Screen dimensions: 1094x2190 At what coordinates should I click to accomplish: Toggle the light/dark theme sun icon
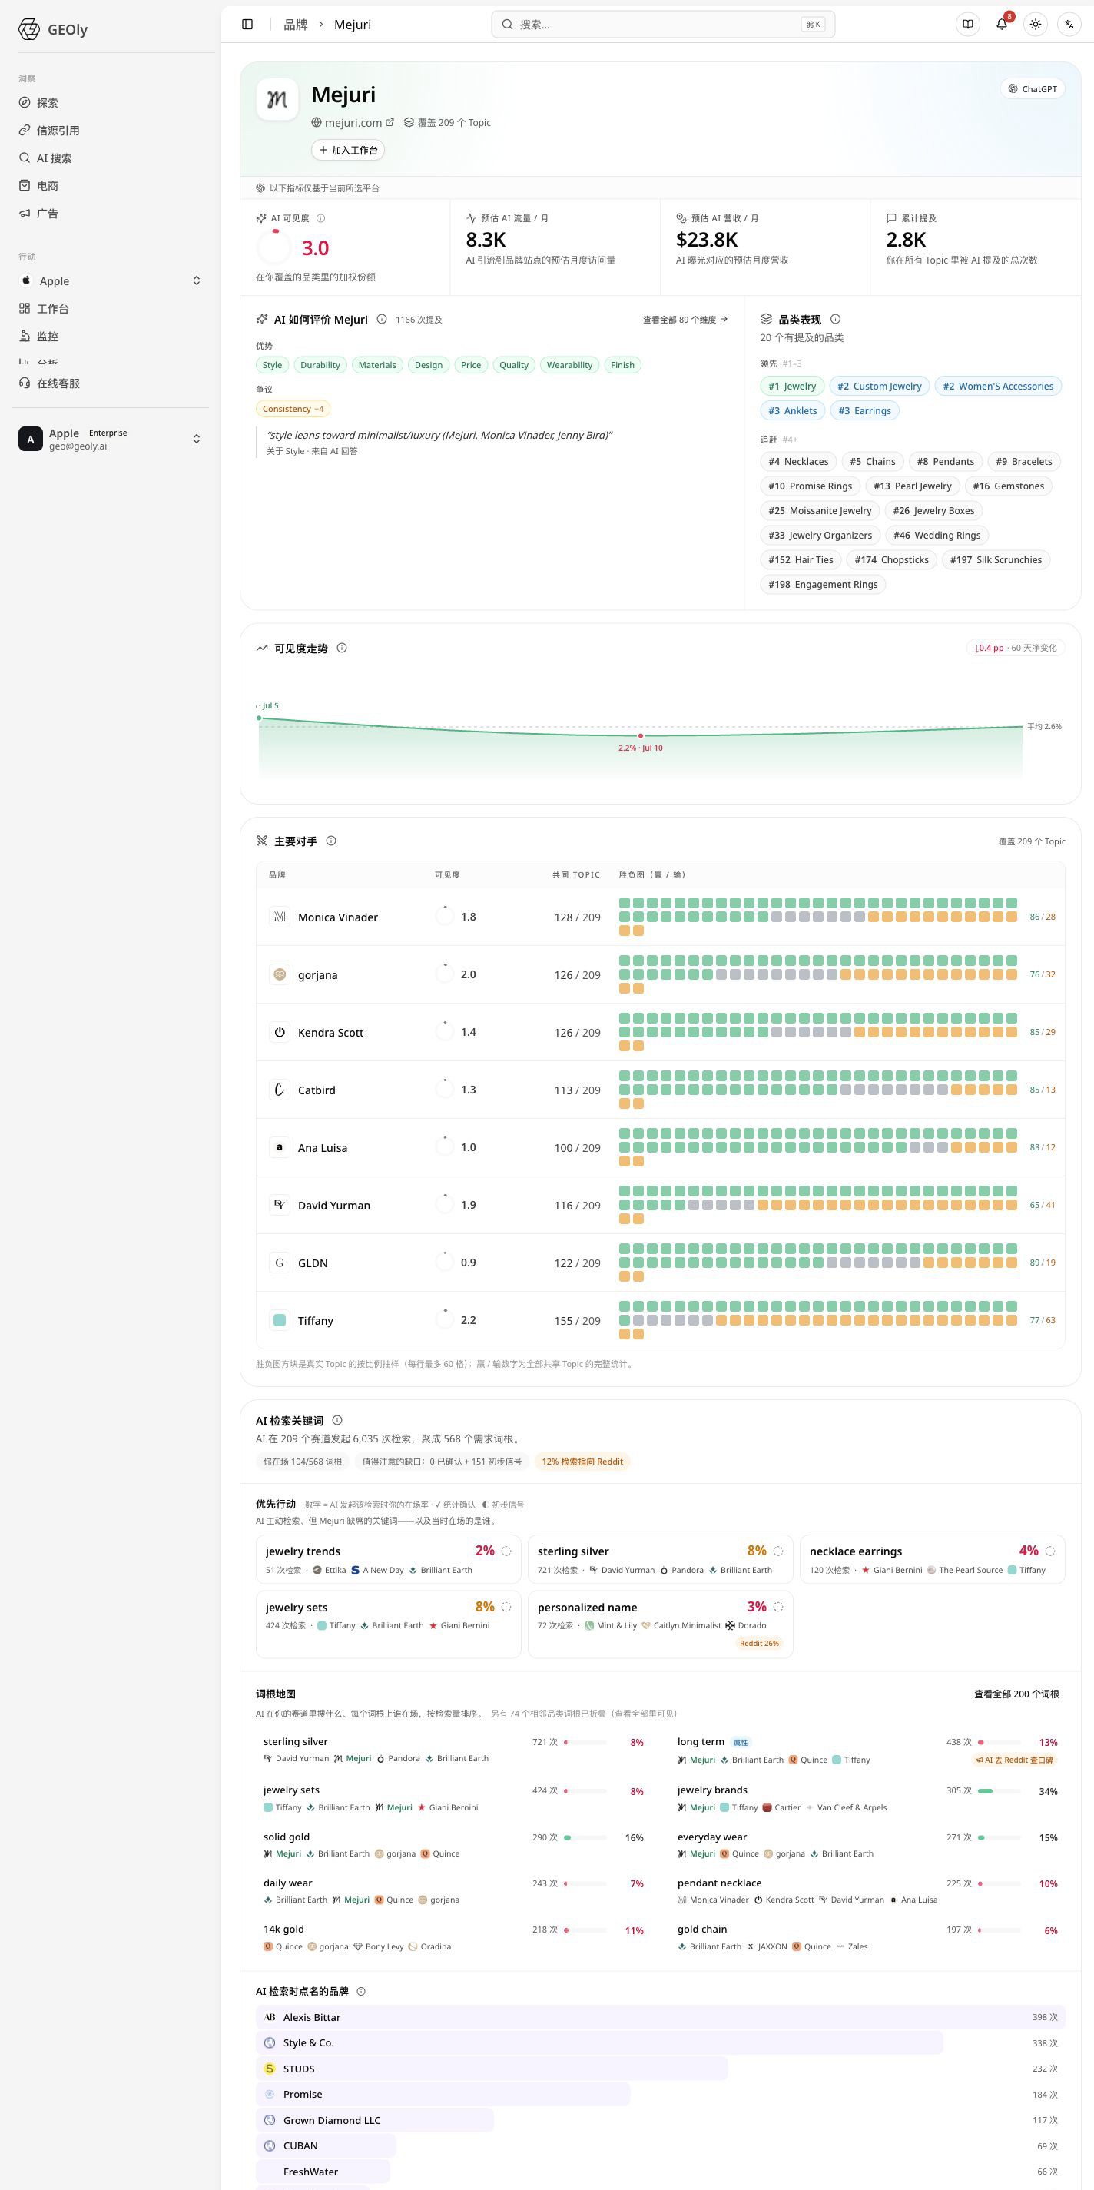1036,25
